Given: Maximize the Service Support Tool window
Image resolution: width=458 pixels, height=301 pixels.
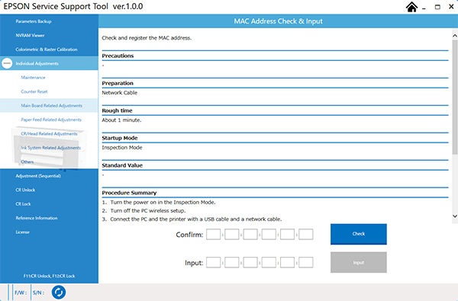Looking at the screenshot, I should (x=437, y=7).
